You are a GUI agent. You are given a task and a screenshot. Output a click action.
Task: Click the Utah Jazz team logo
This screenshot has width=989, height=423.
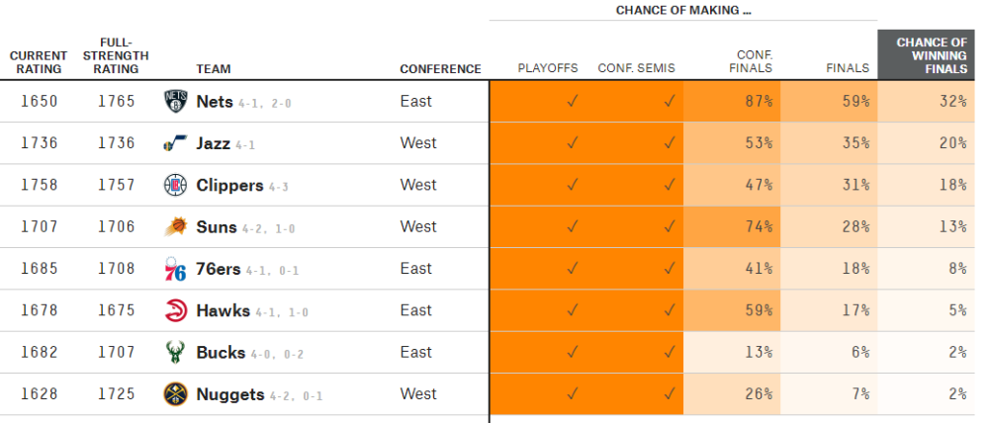click(x=176, y=143)
